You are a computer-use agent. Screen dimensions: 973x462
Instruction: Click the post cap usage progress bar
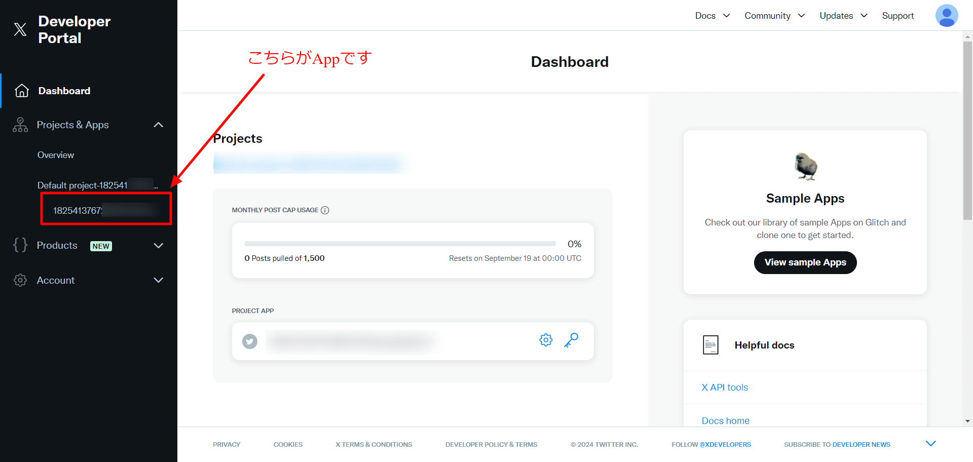click(400, 244)
